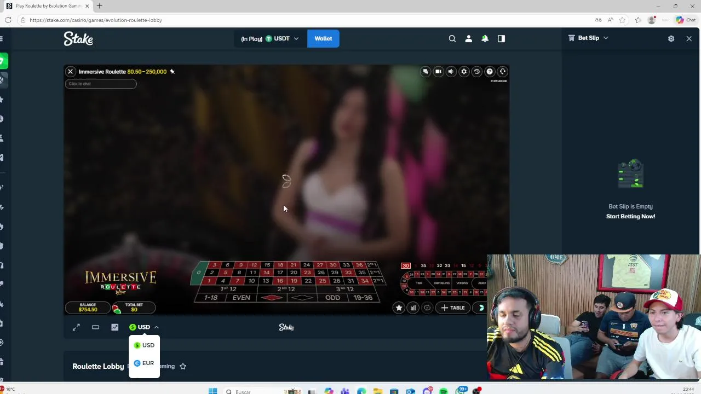Open a new browser tab
Viewport: 701px width, 394px height.
pyautogui.click(x=99, y=6)
